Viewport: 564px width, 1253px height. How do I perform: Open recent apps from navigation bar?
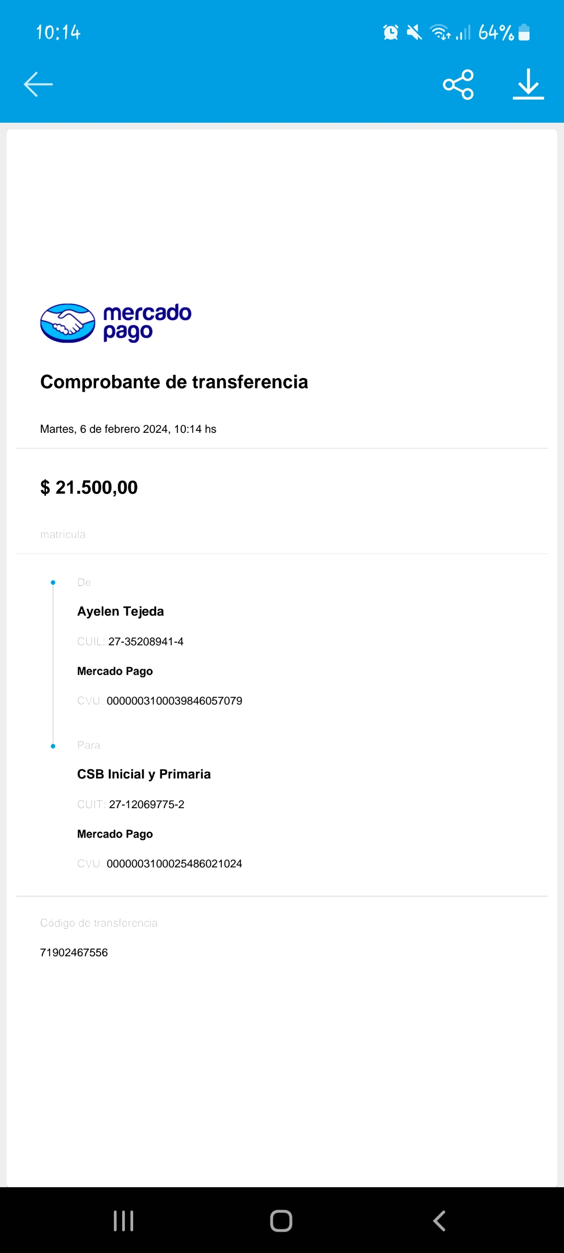[124, 1221]
